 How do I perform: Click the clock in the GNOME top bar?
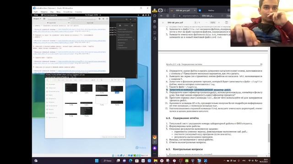pos(92,15)
